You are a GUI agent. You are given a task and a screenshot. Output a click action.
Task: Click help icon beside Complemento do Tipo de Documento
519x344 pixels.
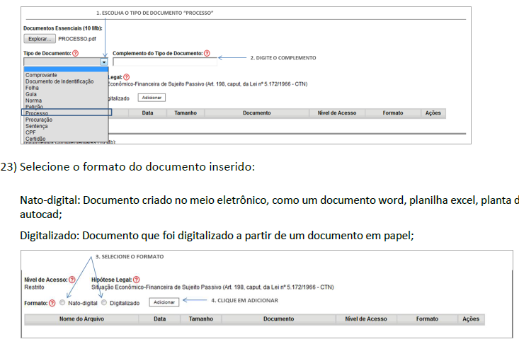click(x=207, y=54)
